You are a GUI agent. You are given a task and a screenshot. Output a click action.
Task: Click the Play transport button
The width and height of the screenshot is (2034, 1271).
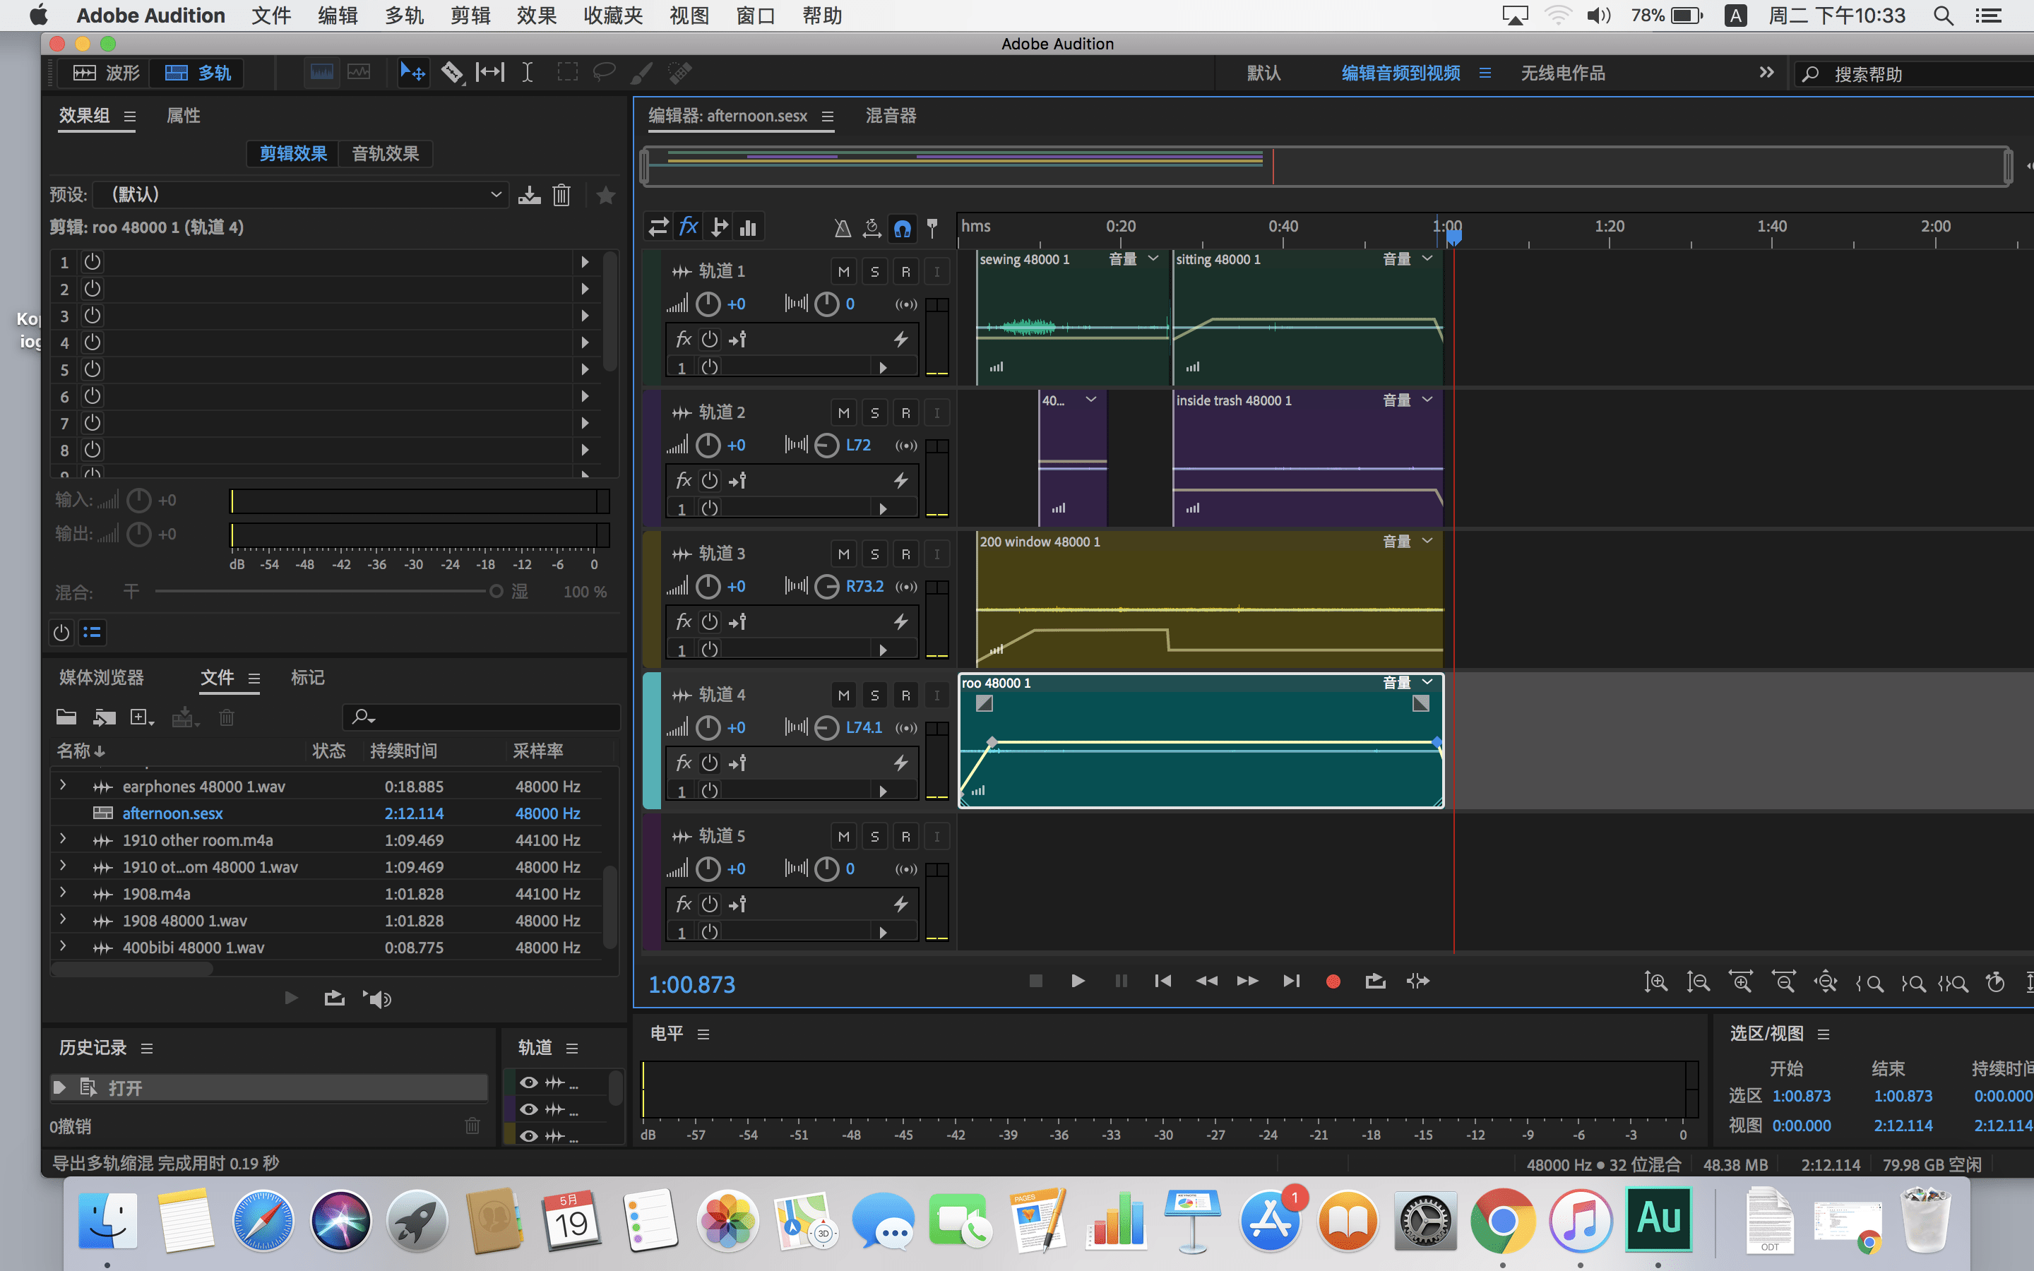point(1078,980)
